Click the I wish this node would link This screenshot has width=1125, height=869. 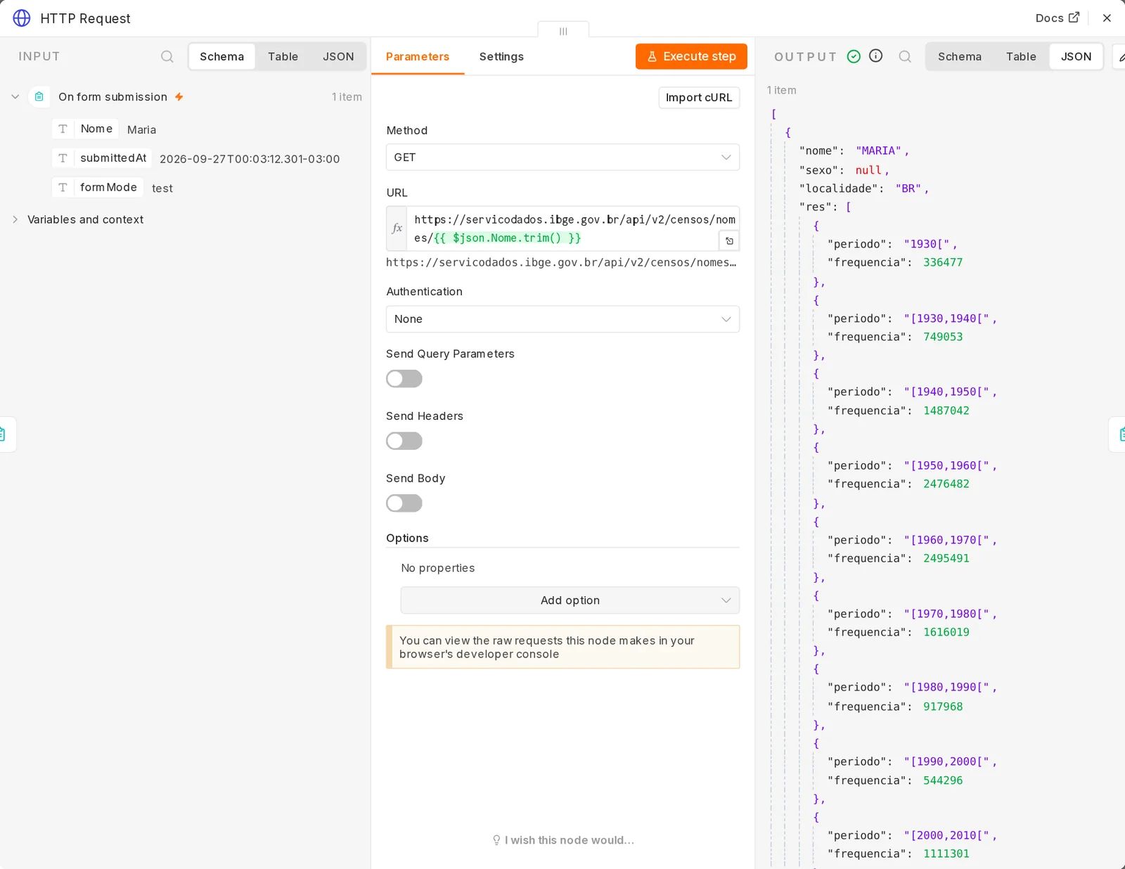pyautogui.click(x=563, y=840)
